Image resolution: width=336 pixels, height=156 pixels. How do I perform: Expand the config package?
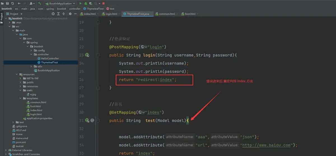pyautogui.click(x=31, y=50)
